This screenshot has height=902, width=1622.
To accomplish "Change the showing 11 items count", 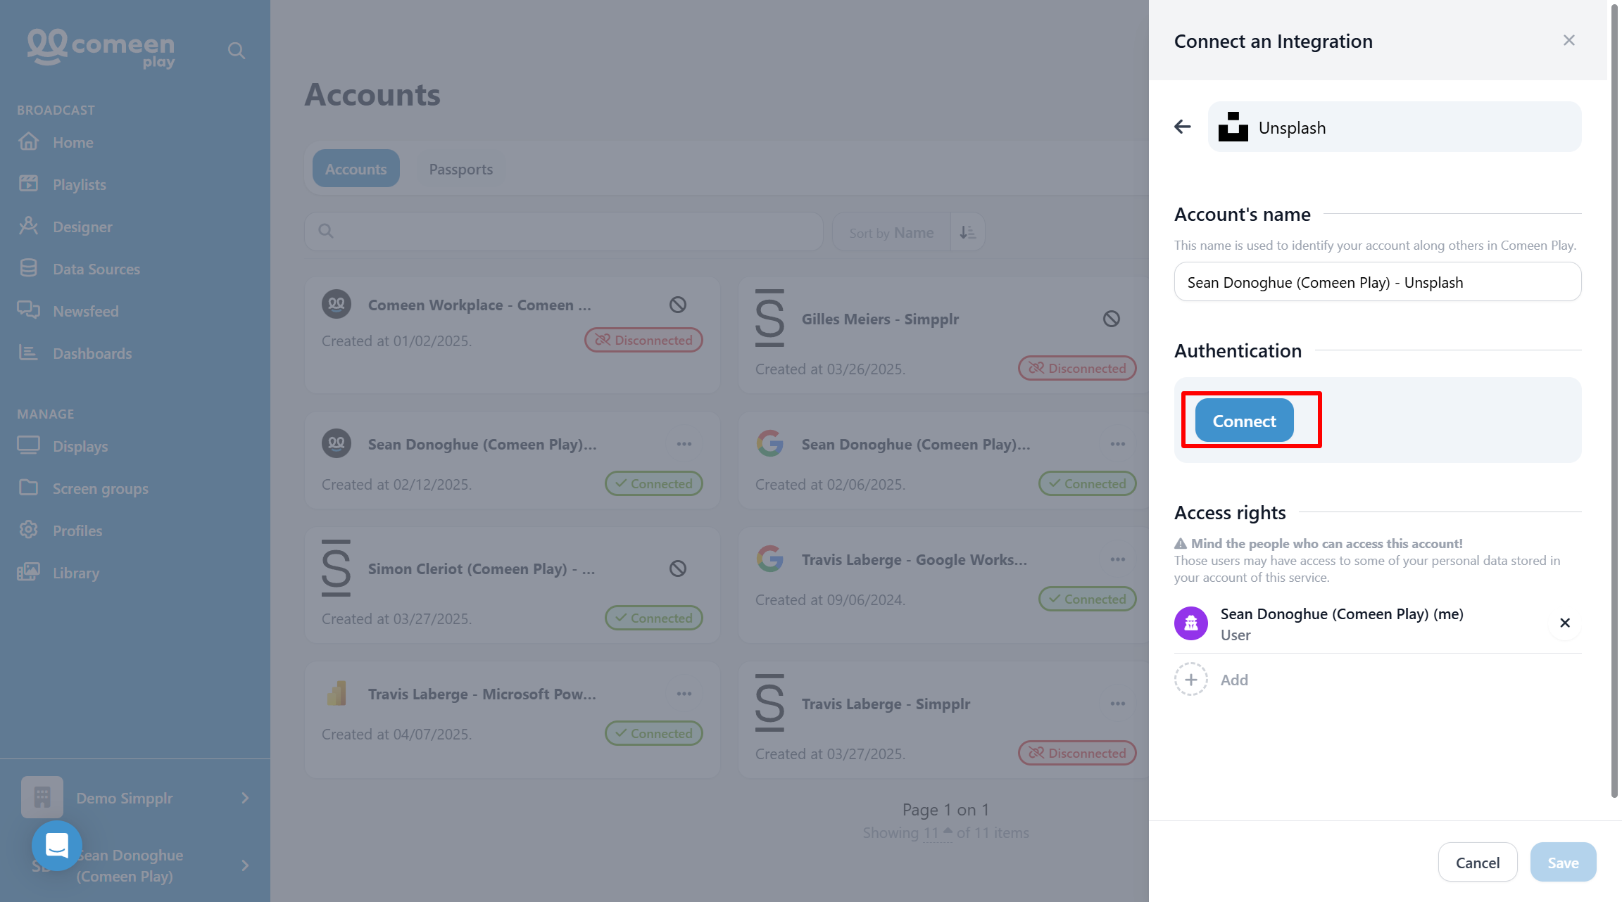I will tap(937, 833).
